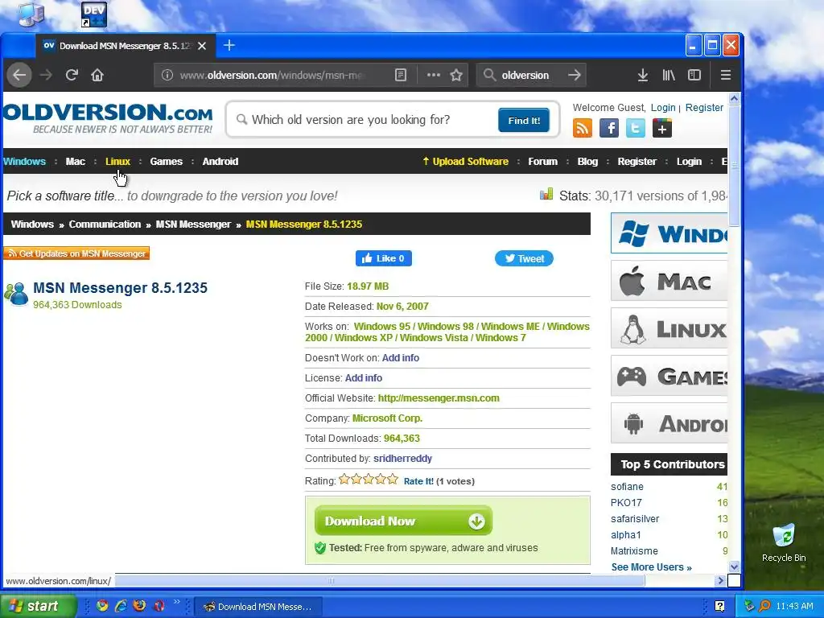Click Add info next to Doesn't Work on
Viewport: 824px width, 618px height.
(401, 358)
